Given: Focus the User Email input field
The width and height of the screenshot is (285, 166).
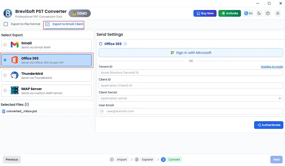Looking at the screenshot, I should (x=191, y=111).
